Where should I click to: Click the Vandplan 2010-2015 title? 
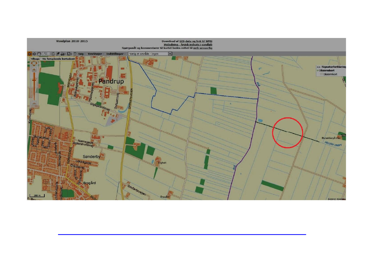tap(72, 41)
